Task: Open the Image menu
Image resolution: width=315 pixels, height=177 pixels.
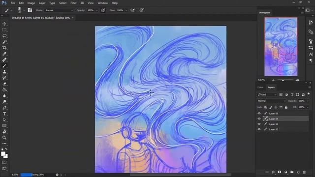Action: [x=31, y=3]
